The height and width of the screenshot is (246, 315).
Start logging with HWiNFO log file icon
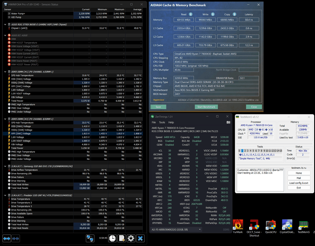pos(122,239)
